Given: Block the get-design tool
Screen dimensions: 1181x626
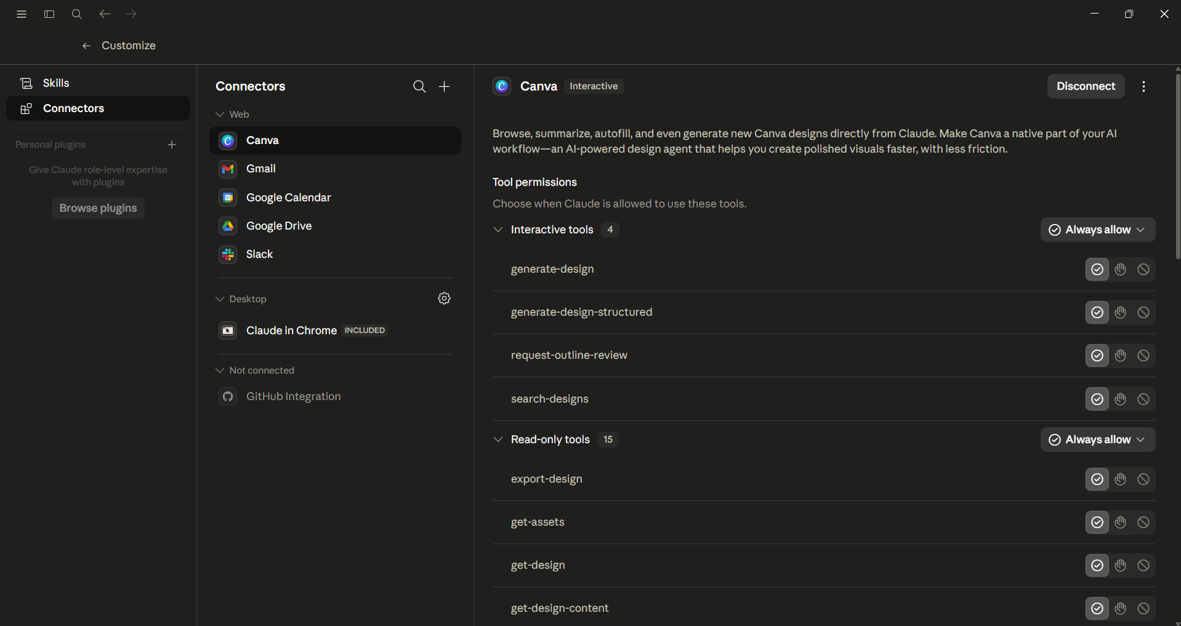Looking at the screenshot, I should pyautogui.click(x=1143, y=566).
